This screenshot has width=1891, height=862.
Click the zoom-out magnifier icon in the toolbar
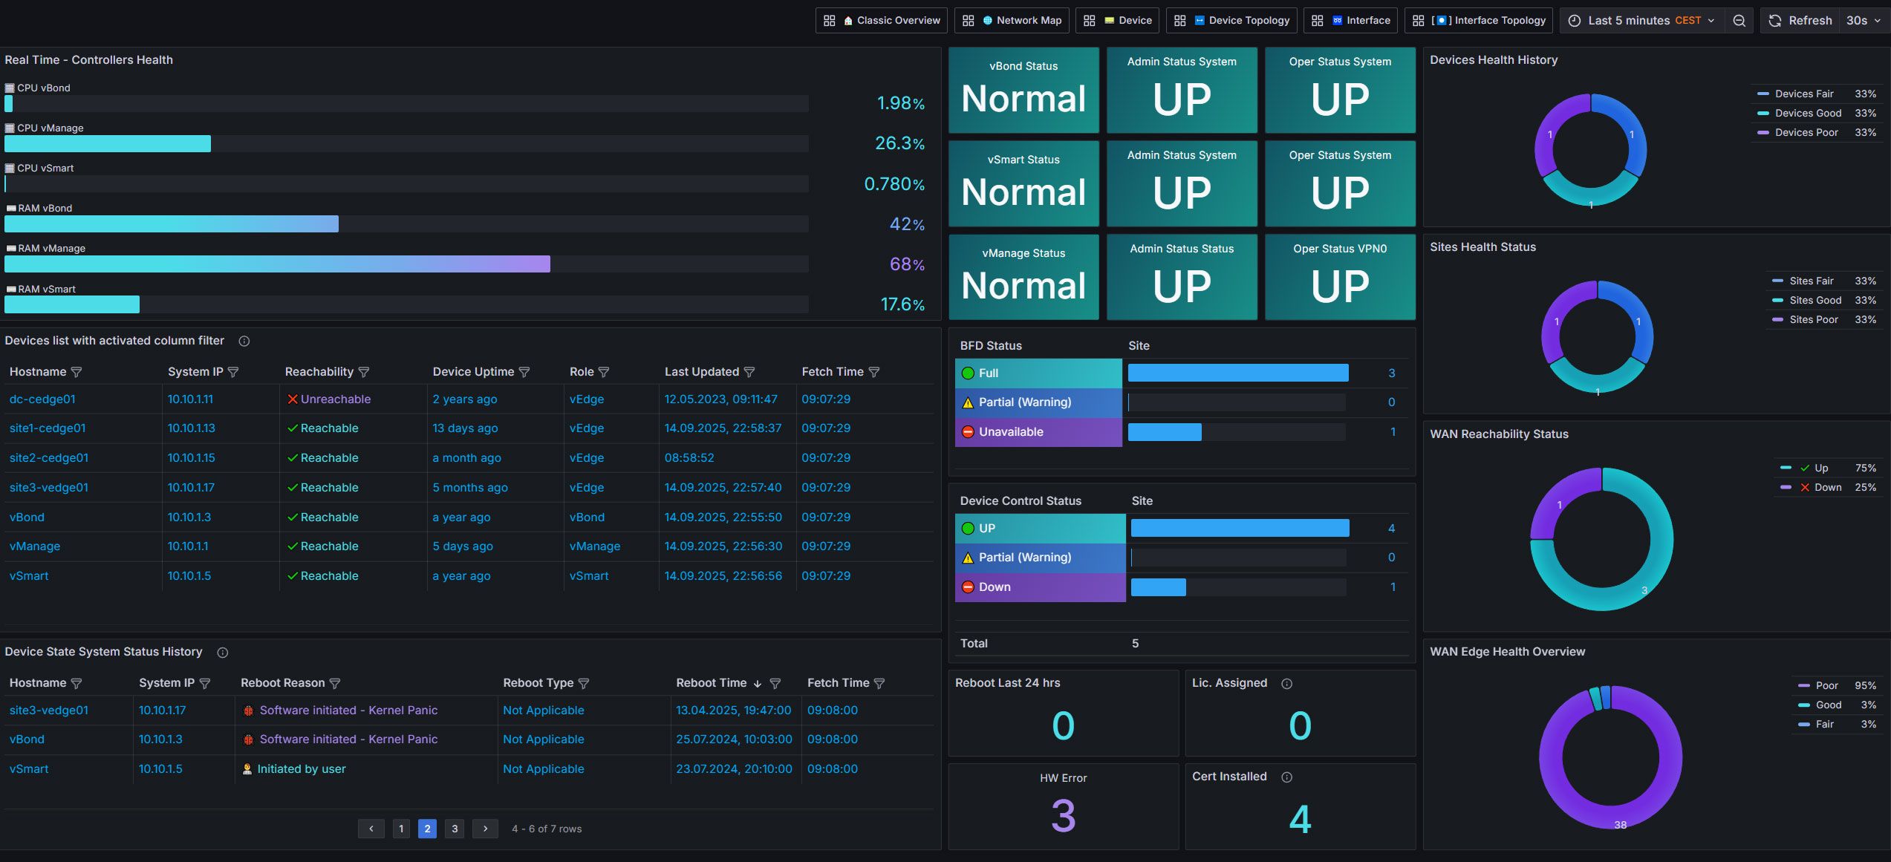click(1739, 20)
